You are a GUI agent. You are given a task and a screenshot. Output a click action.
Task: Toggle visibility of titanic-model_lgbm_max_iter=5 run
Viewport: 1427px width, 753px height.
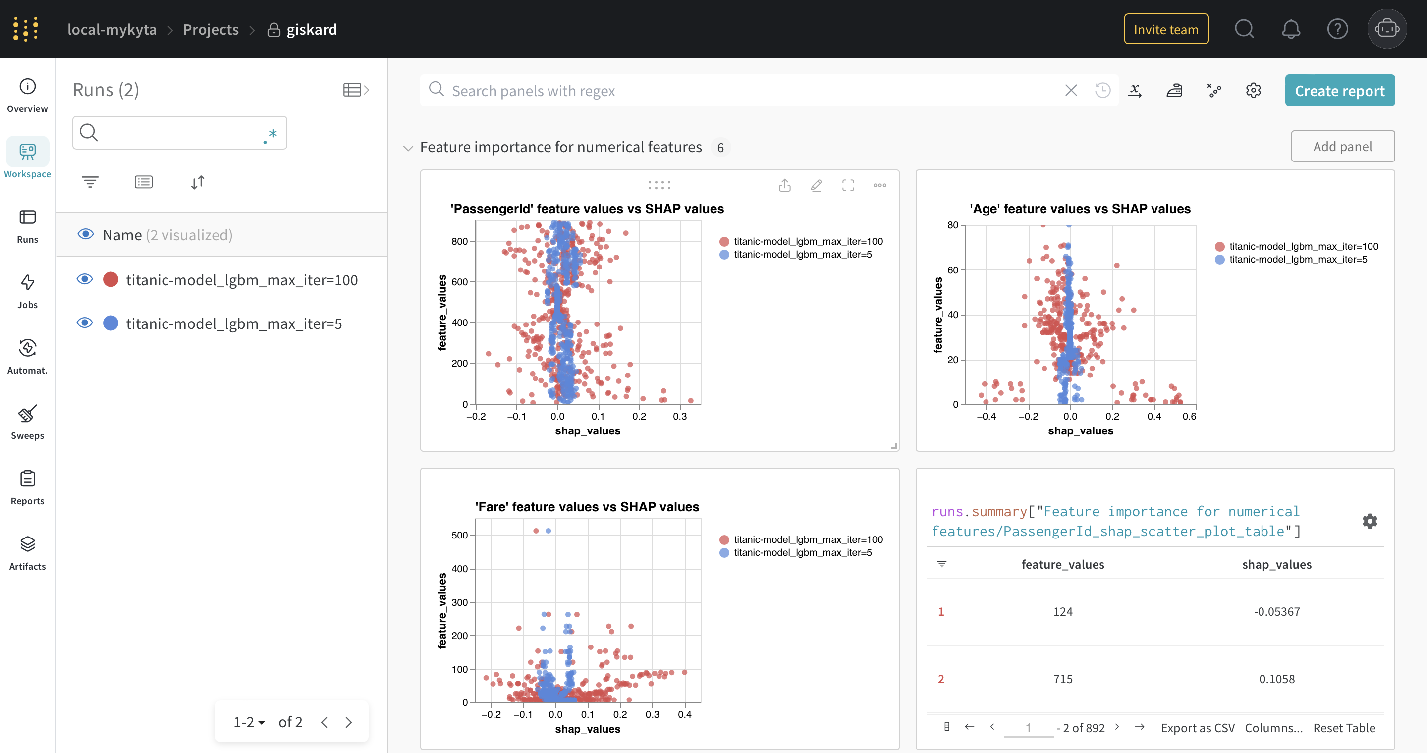(85, 323)
